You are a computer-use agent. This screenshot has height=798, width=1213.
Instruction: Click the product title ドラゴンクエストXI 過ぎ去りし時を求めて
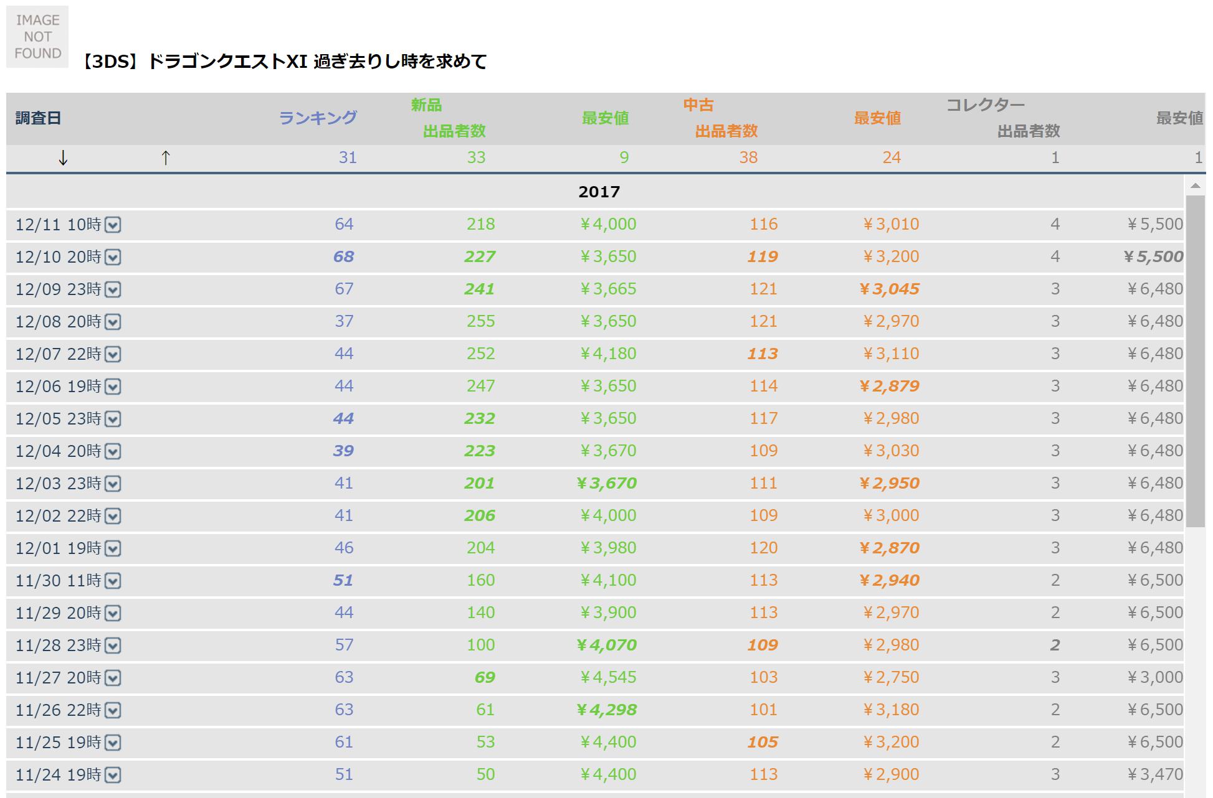(318, 61)
